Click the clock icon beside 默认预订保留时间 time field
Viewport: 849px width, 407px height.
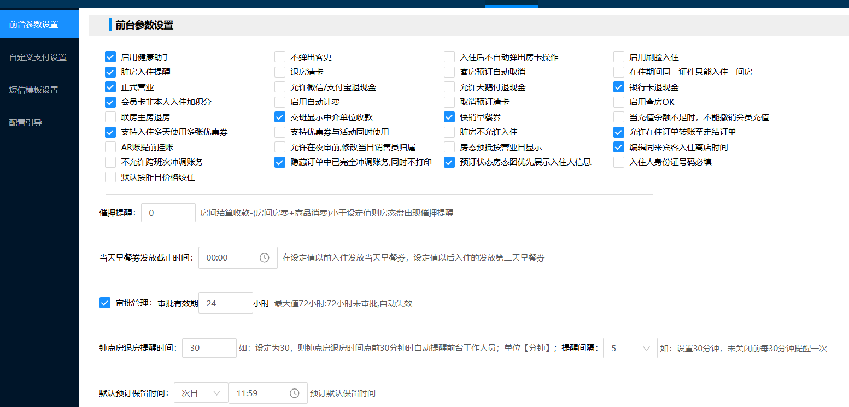(x=295, y=392)
